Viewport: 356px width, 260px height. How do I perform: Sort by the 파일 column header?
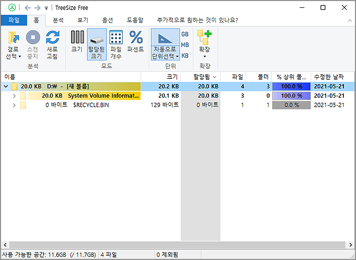(233, 77)
